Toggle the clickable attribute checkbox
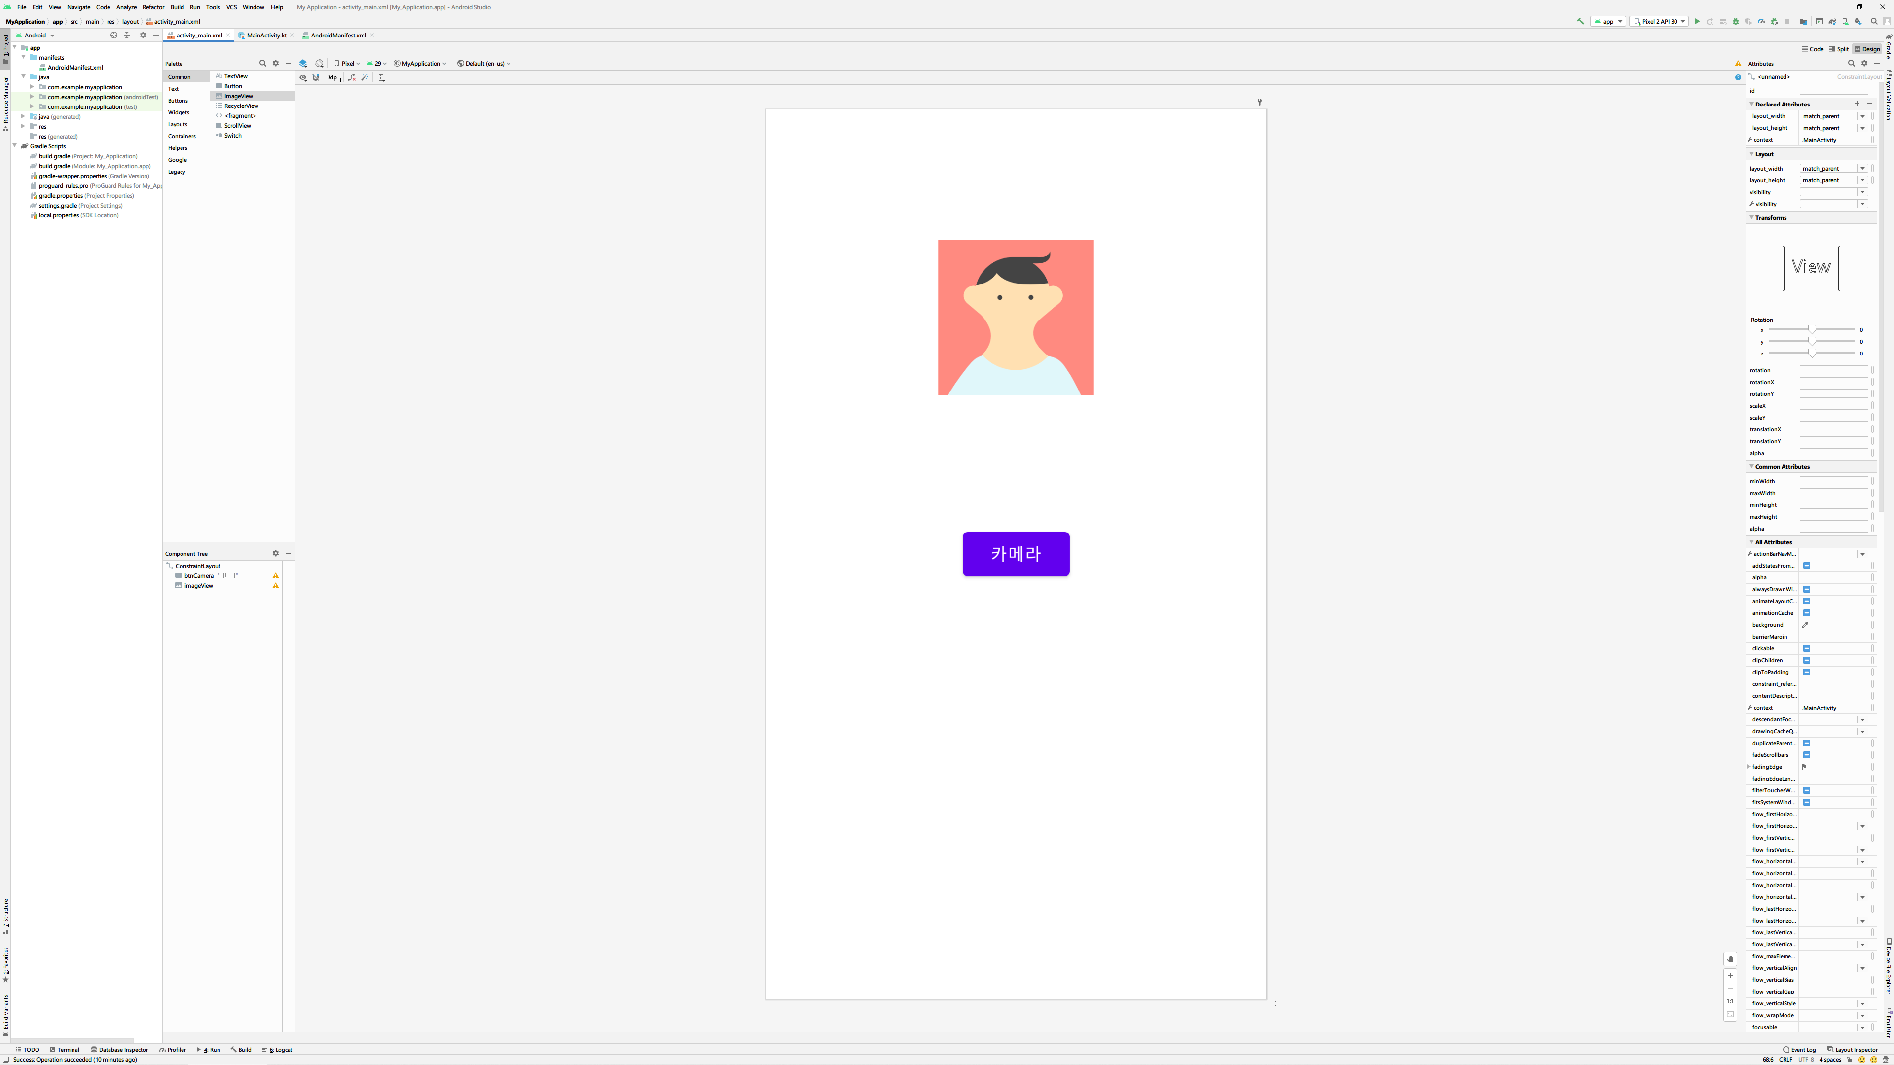This screenshot has height=1065, width=1894. [x=1807, y=648]
